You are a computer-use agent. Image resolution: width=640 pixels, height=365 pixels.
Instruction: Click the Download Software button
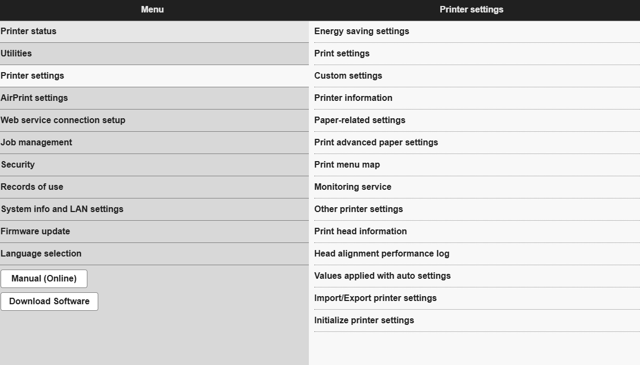pos(49,301)
